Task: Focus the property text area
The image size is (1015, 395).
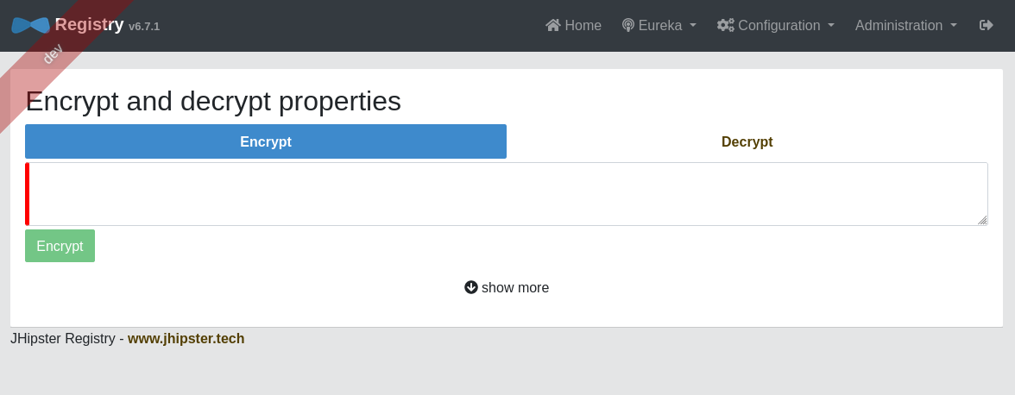Action: pyautogui.click(x=507, y=194)
